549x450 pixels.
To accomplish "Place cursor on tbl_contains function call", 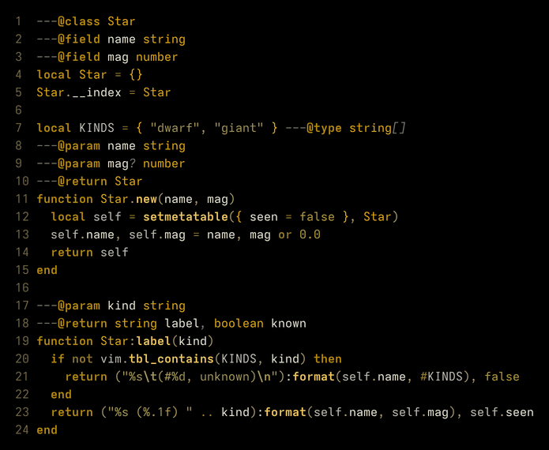I will (x=171, y=359).
